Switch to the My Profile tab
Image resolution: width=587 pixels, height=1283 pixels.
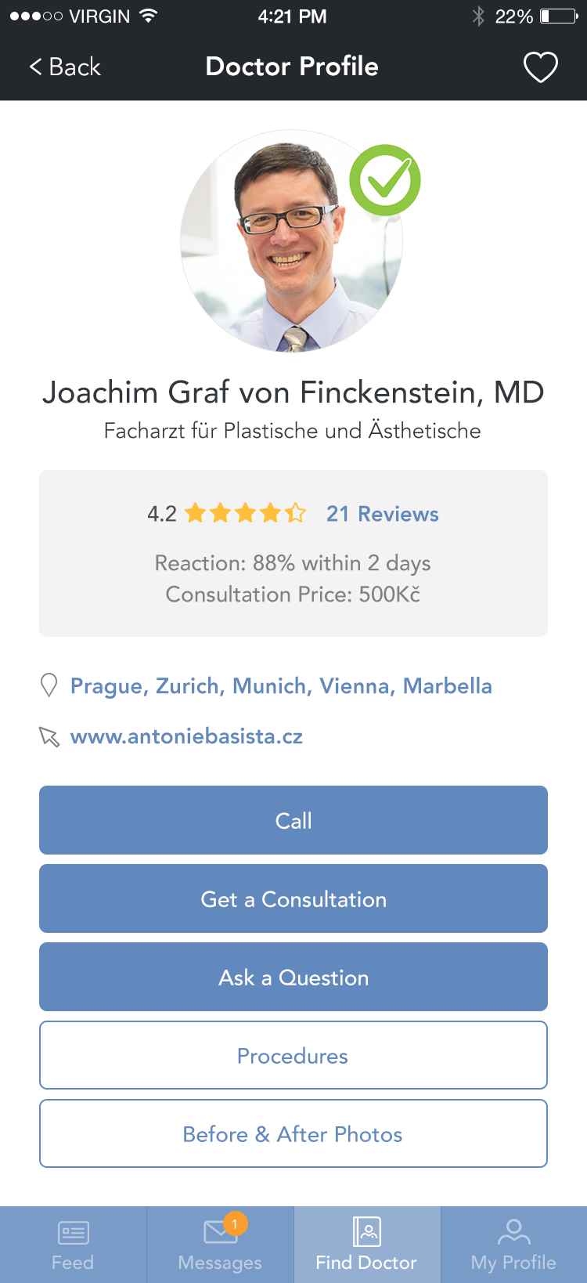(x=513, y=1244)
